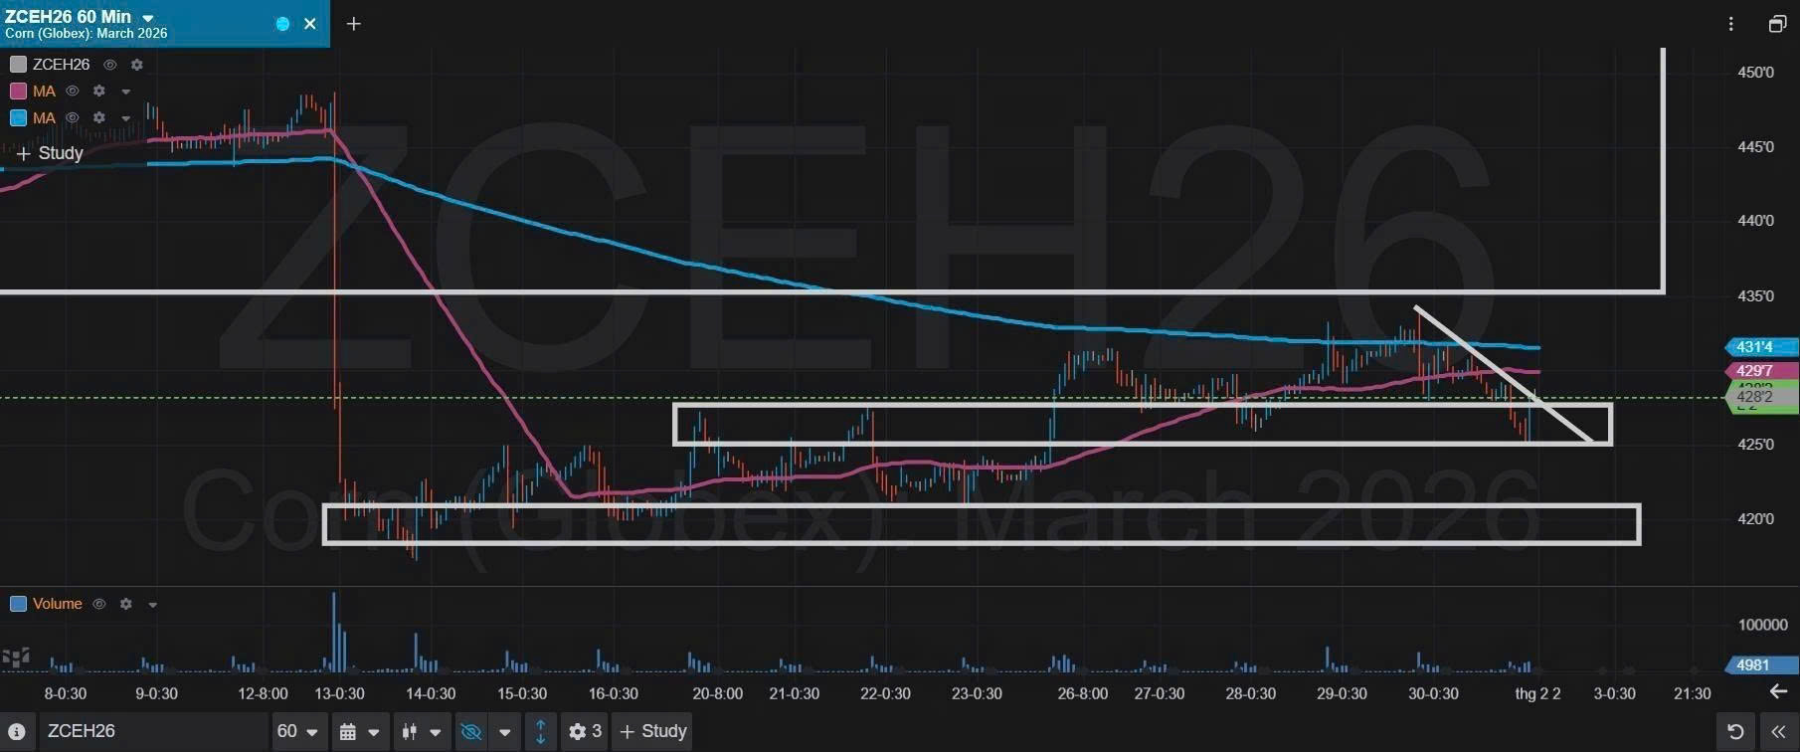Screen dimensions: 1800x752
Task: Collapse toolbar with double chevron icon
Action: [1778, 732]
